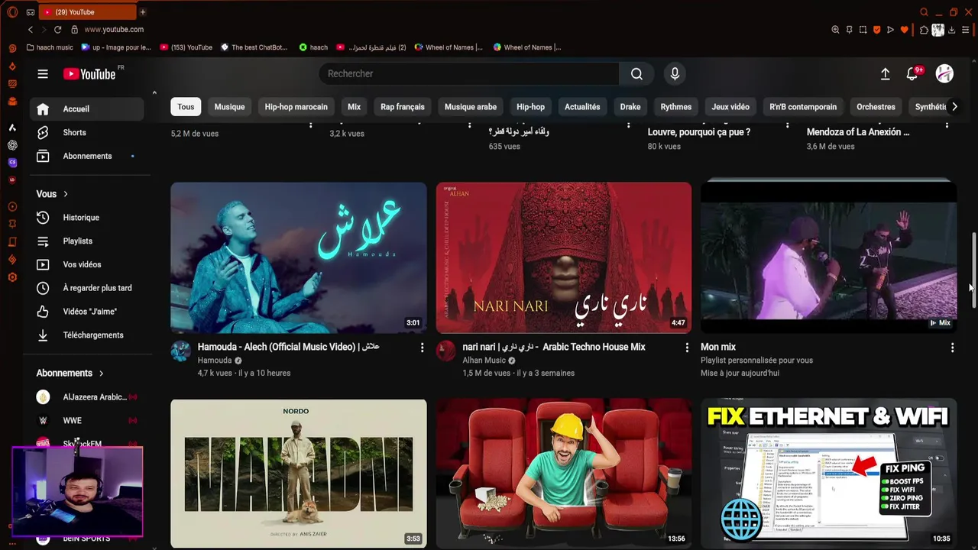This screenshot has width=978, height=550.
Task: Select the Hip-hop marocain chip
Action: tap(296, 107)
